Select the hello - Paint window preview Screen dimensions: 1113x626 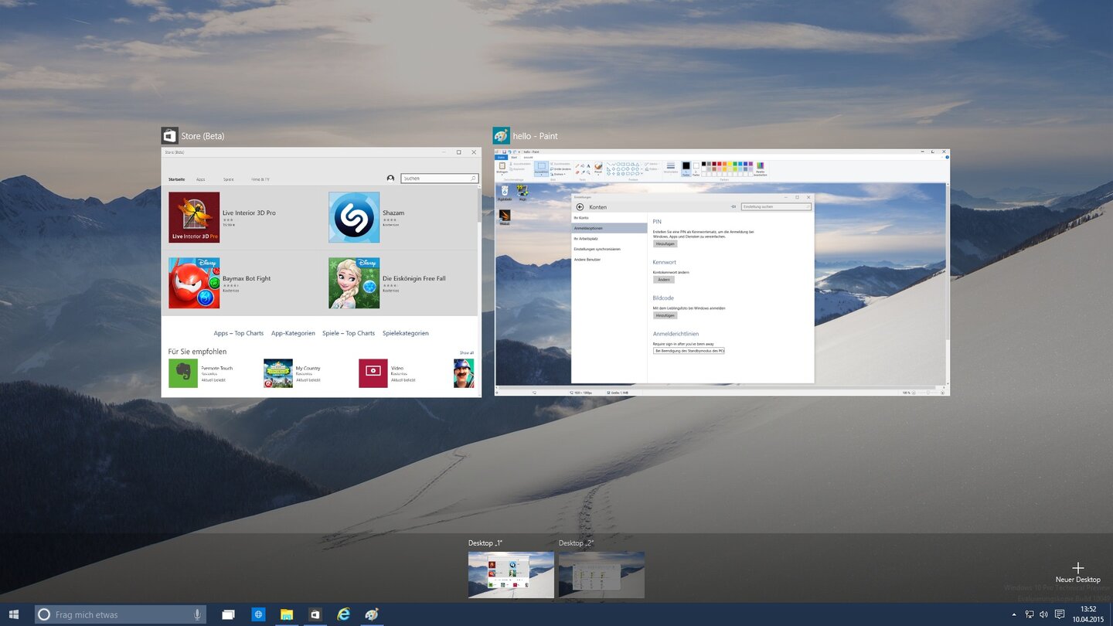click(x=722, y=272)
